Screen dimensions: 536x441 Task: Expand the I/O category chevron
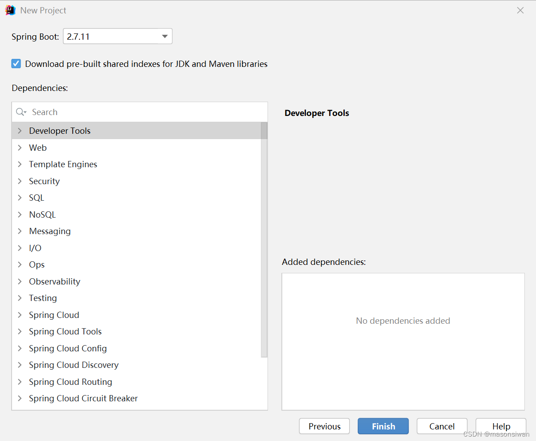pos(20,248)
